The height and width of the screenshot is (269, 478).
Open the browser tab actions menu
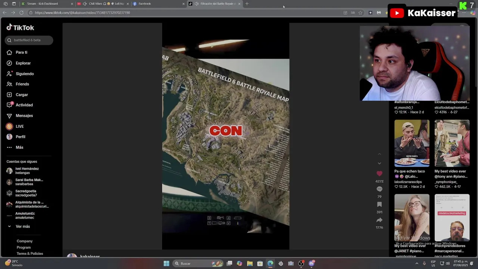(x=14, y=4)
